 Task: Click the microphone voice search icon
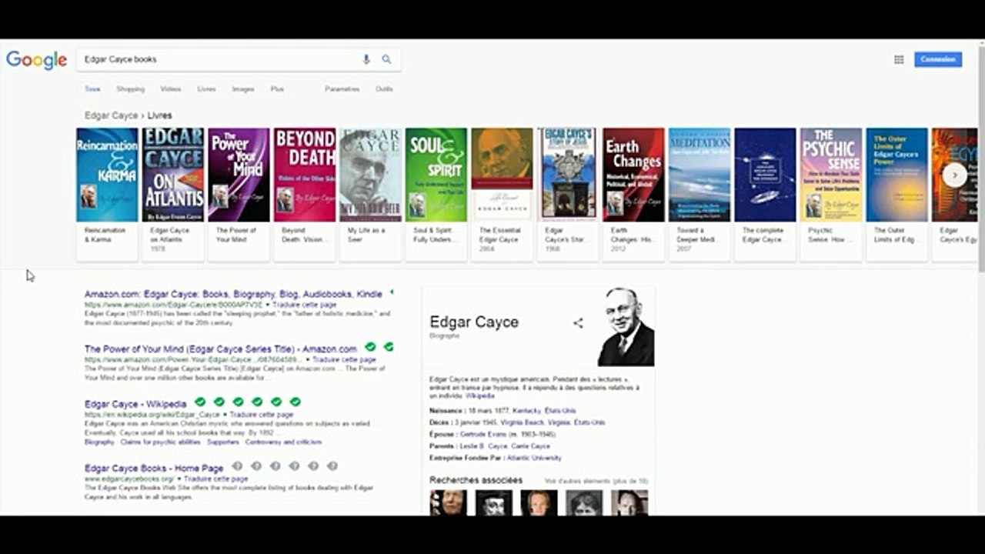(366, 59)
